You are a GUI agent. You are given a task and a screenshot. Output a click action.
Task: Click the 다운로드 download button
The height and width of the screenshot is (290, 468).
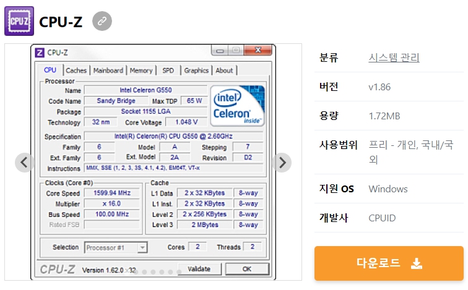click(389, 263)
